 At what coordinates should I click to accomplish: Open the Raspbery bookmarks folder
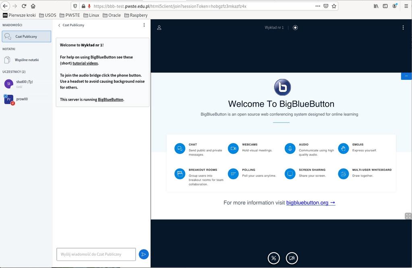coord(136,15)
